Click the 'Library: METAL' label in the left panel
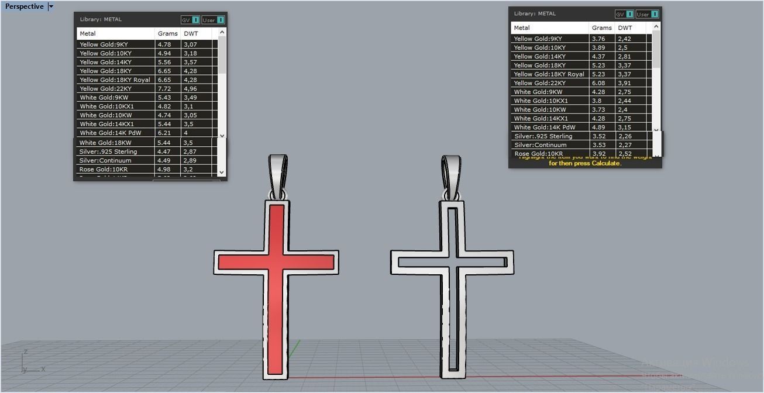 click(x=101, y=19)
